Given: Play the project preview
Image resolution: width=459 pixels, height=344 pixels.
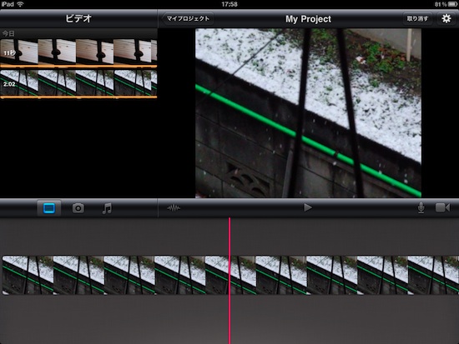Looking at the screenshot, I should [307, 207].
